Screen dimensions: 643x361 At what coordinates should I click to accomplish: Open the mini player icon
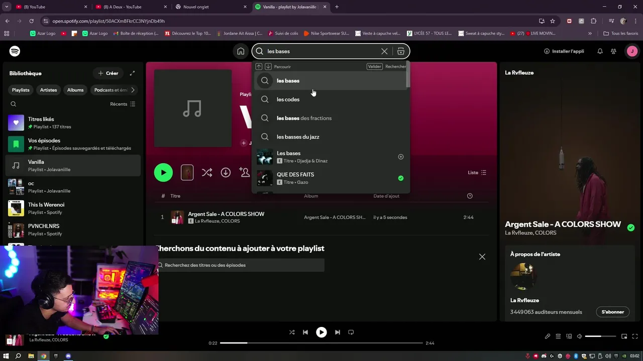pos(624,336)
